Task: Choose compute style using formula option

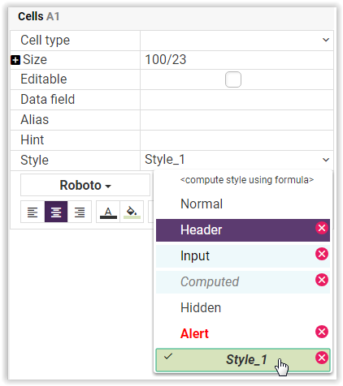Action: tap(247, 180)
